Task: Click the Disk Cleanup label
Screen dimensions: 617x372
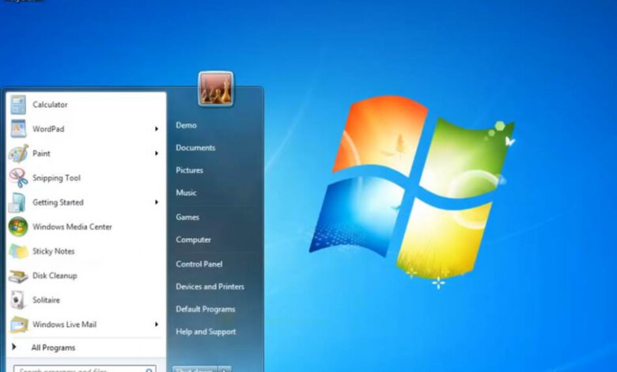Action: tap(55, 275)
